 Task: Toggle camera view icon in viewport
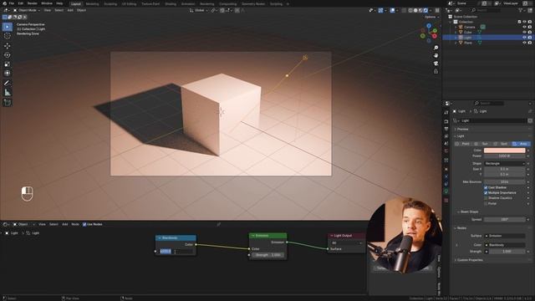pyautogui.click(x=436, y=64)
